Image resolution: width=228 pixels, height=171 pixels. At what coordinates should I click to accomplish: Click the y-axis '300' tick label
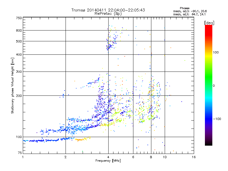[x=19, y=72]
